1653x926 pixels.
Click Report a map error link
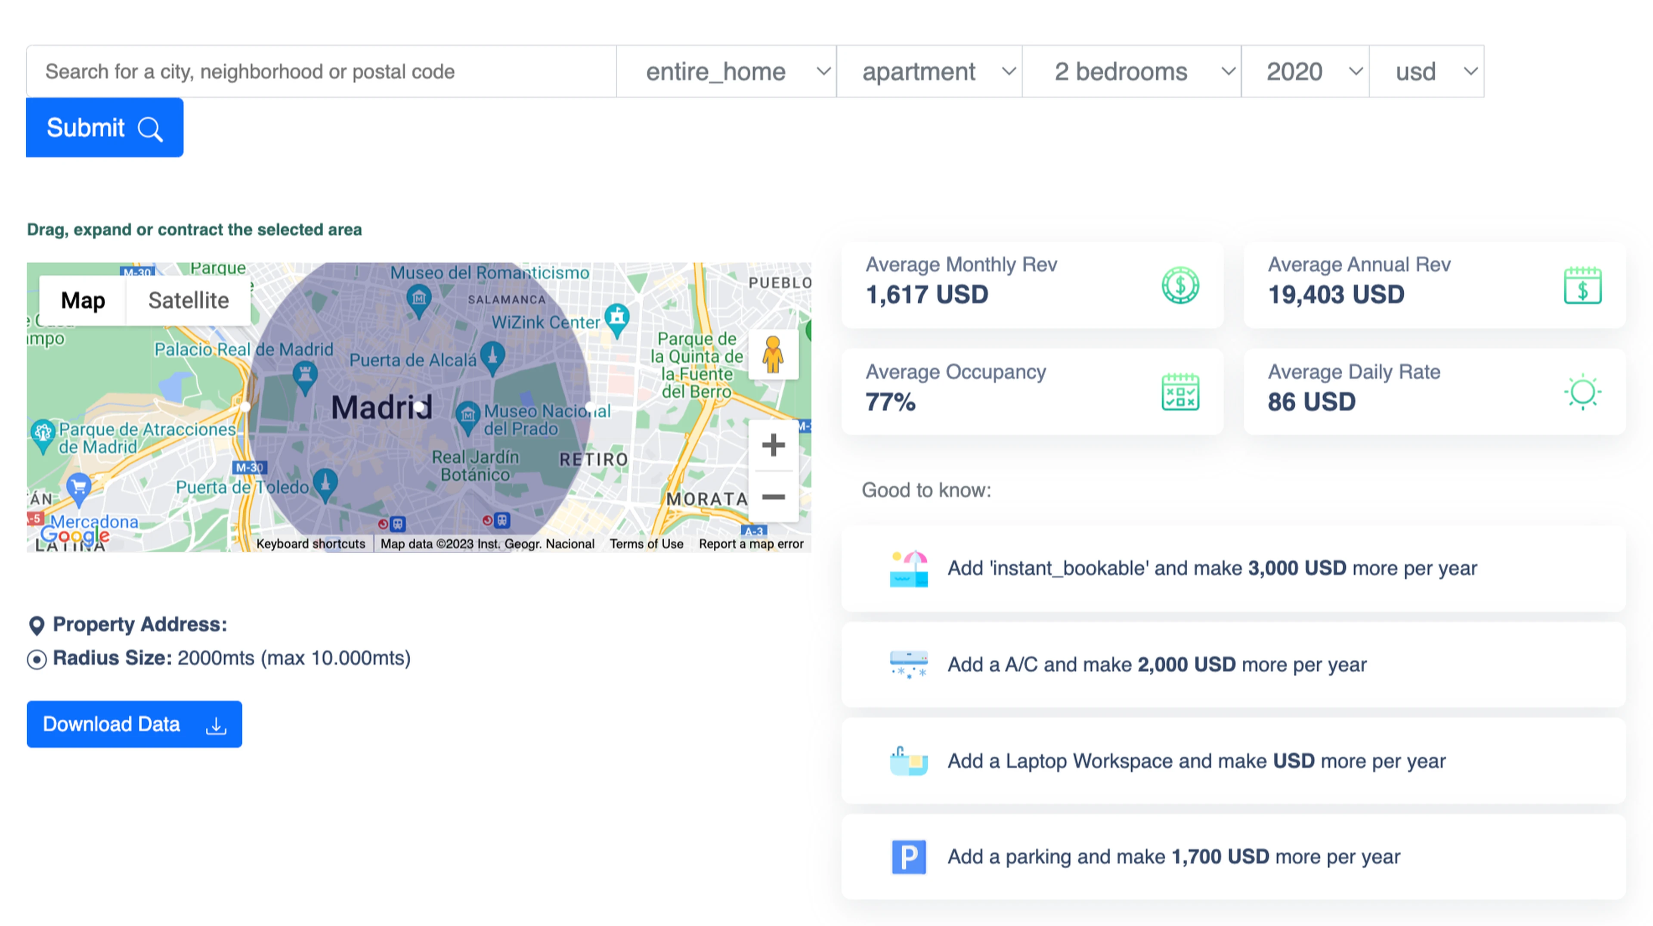[x=751, y=544]
